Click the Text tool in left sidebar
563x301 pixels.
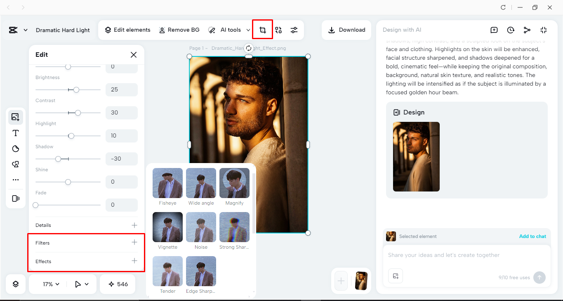[x=16, y=133]
